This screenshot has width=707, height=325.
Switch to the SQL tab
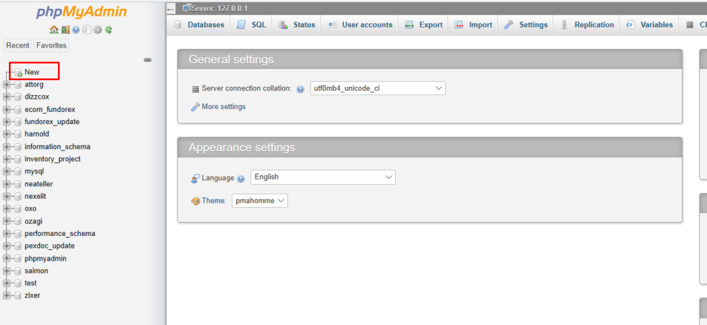(251, 25)
